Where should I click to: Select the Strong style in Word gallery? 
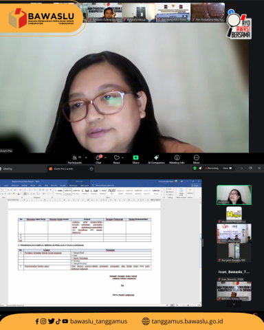point(156,192)
